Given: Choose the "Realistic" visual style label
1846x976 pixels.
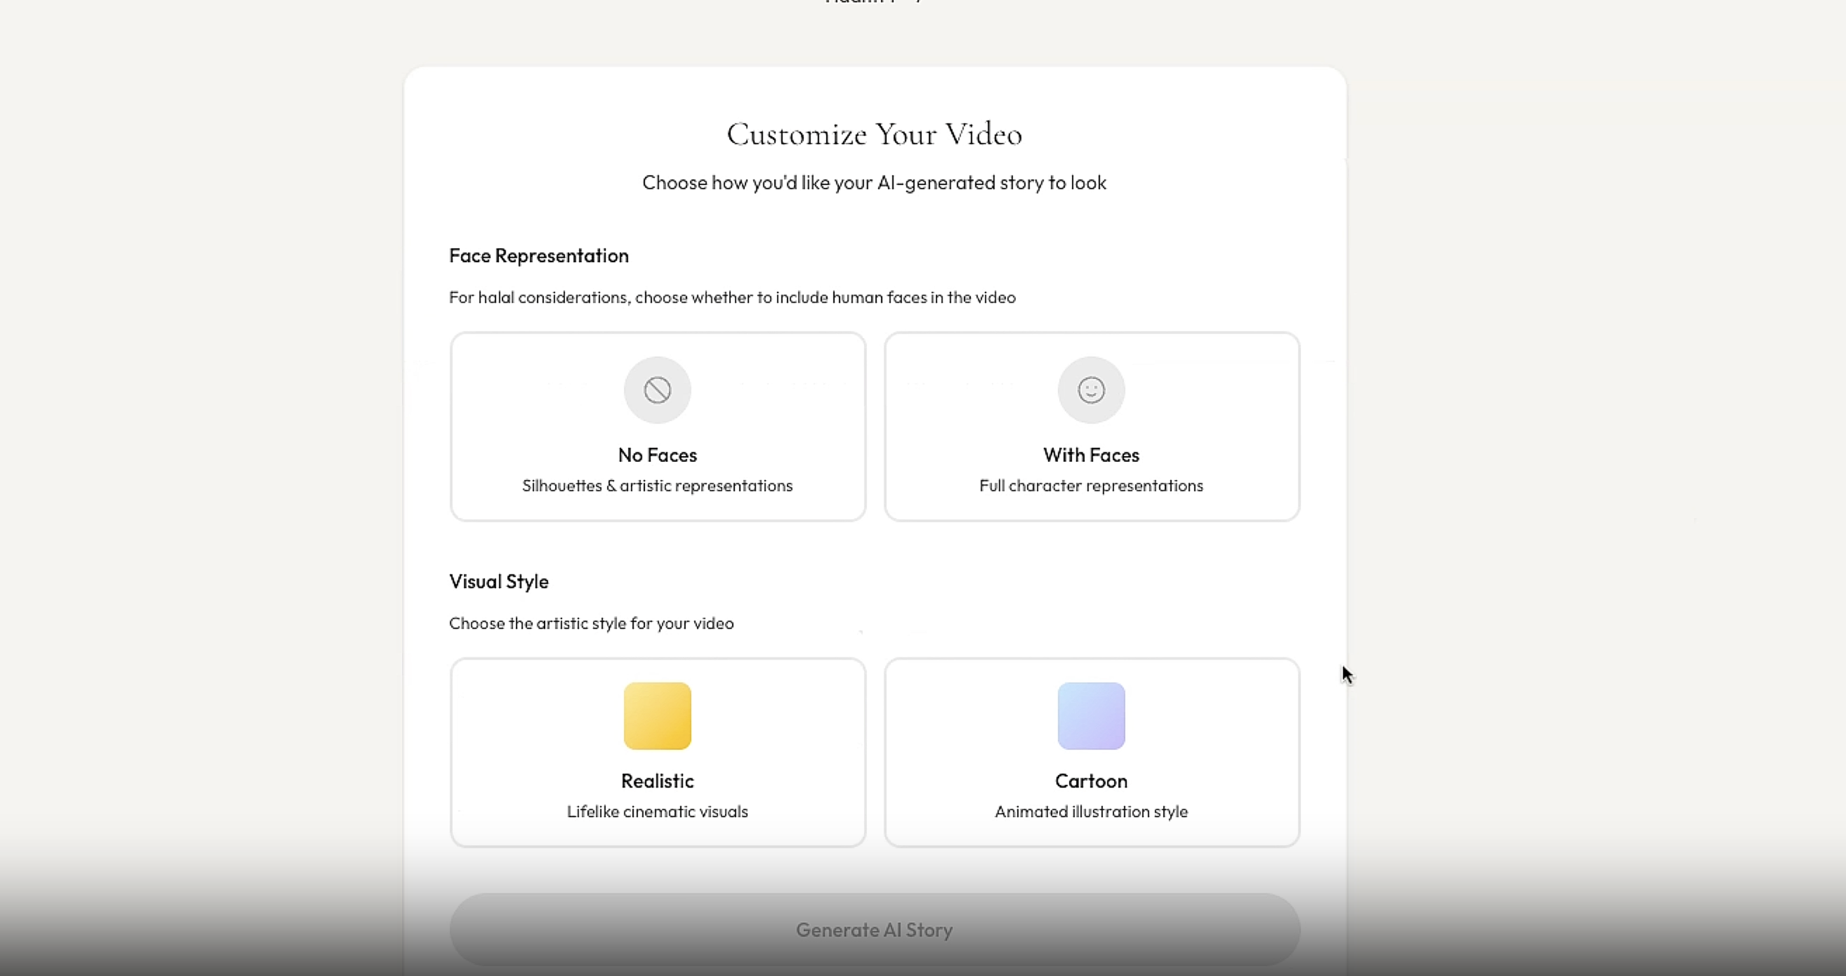Looking at the screenshot, I should 657,781.
